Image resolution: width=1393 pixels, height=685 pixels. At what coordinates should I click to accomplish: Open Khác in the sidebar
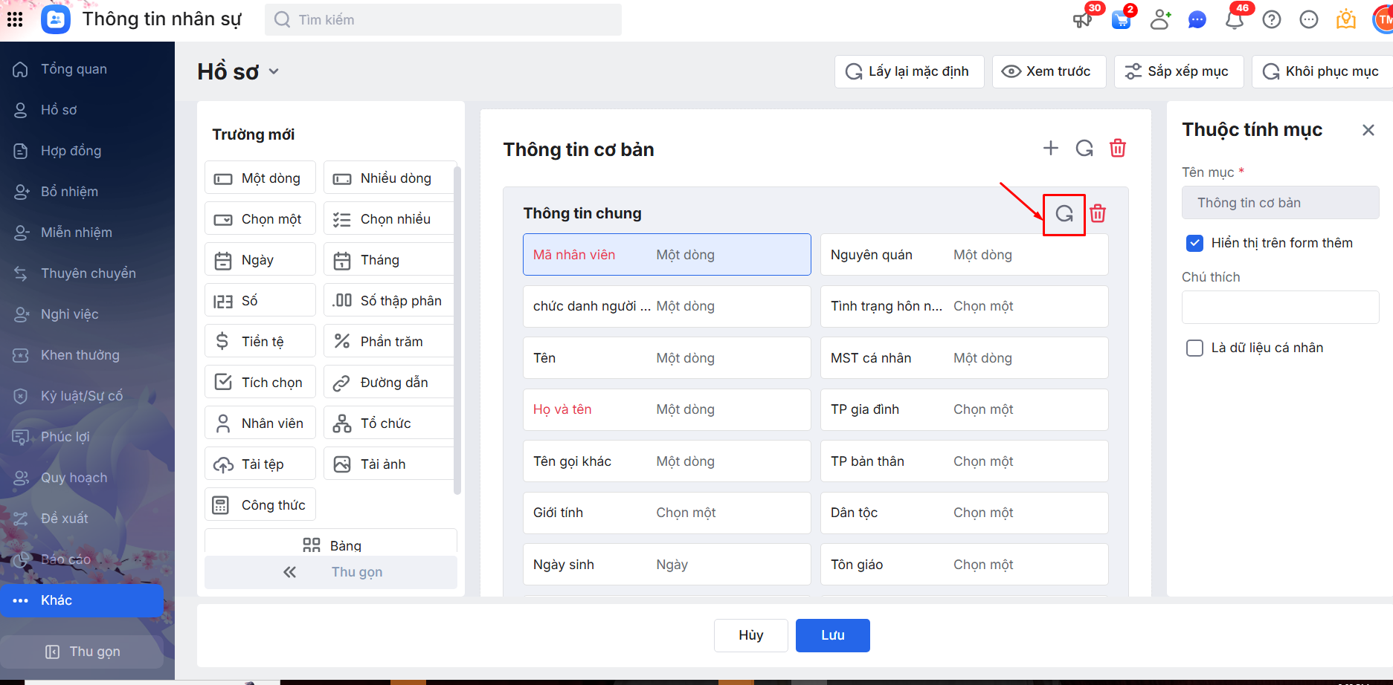point(82,600)
